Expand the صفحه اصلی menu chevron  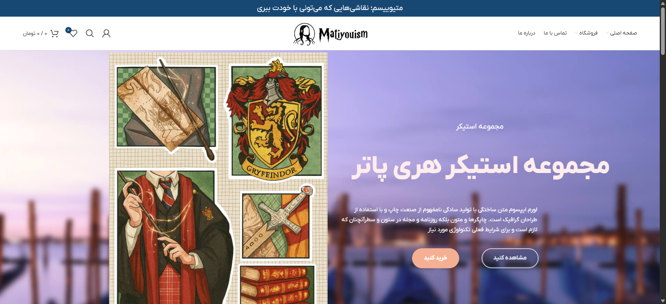pos(607,33)
